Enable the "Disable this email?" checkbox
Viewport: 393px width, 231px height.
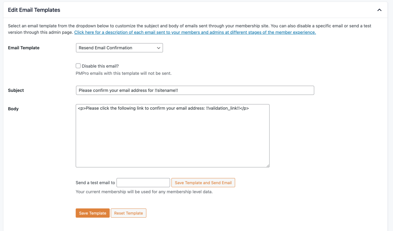[x=78, y=66]
